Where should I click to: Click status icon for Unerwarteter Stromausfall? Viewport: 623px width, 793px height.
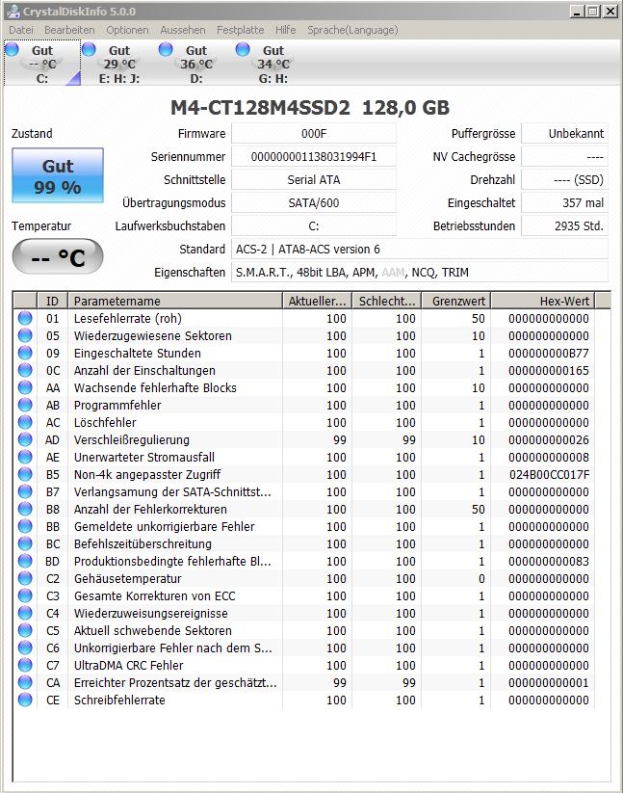[x=25, y=457]
